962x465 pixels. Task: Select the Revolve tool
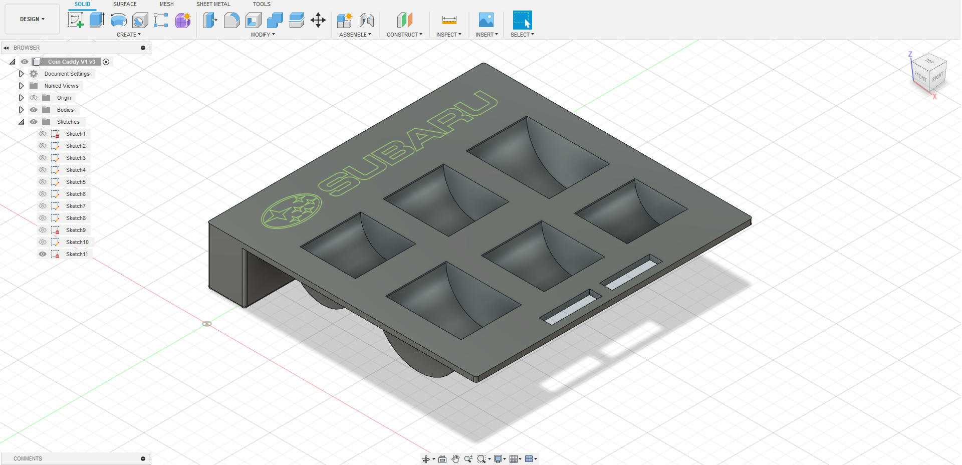click(x=118, y=20)
